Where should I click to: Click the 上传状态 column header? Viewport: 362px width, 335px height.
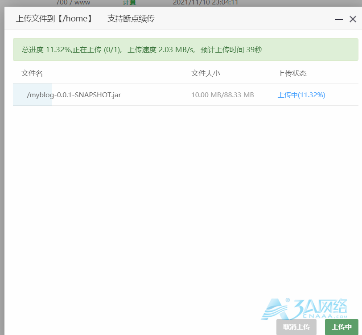coord(292,73)
